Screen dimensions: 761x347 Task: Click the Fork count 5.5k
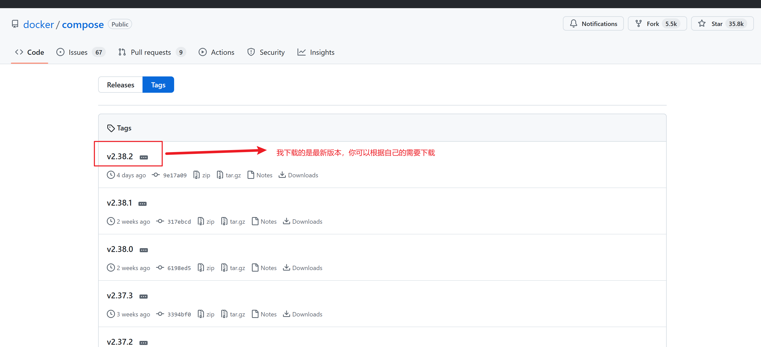tap(671, 24)
